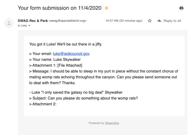Click the swag@specialdistrict.org sender address
This screenshot has width=188, height=135.
pos(68,21)
